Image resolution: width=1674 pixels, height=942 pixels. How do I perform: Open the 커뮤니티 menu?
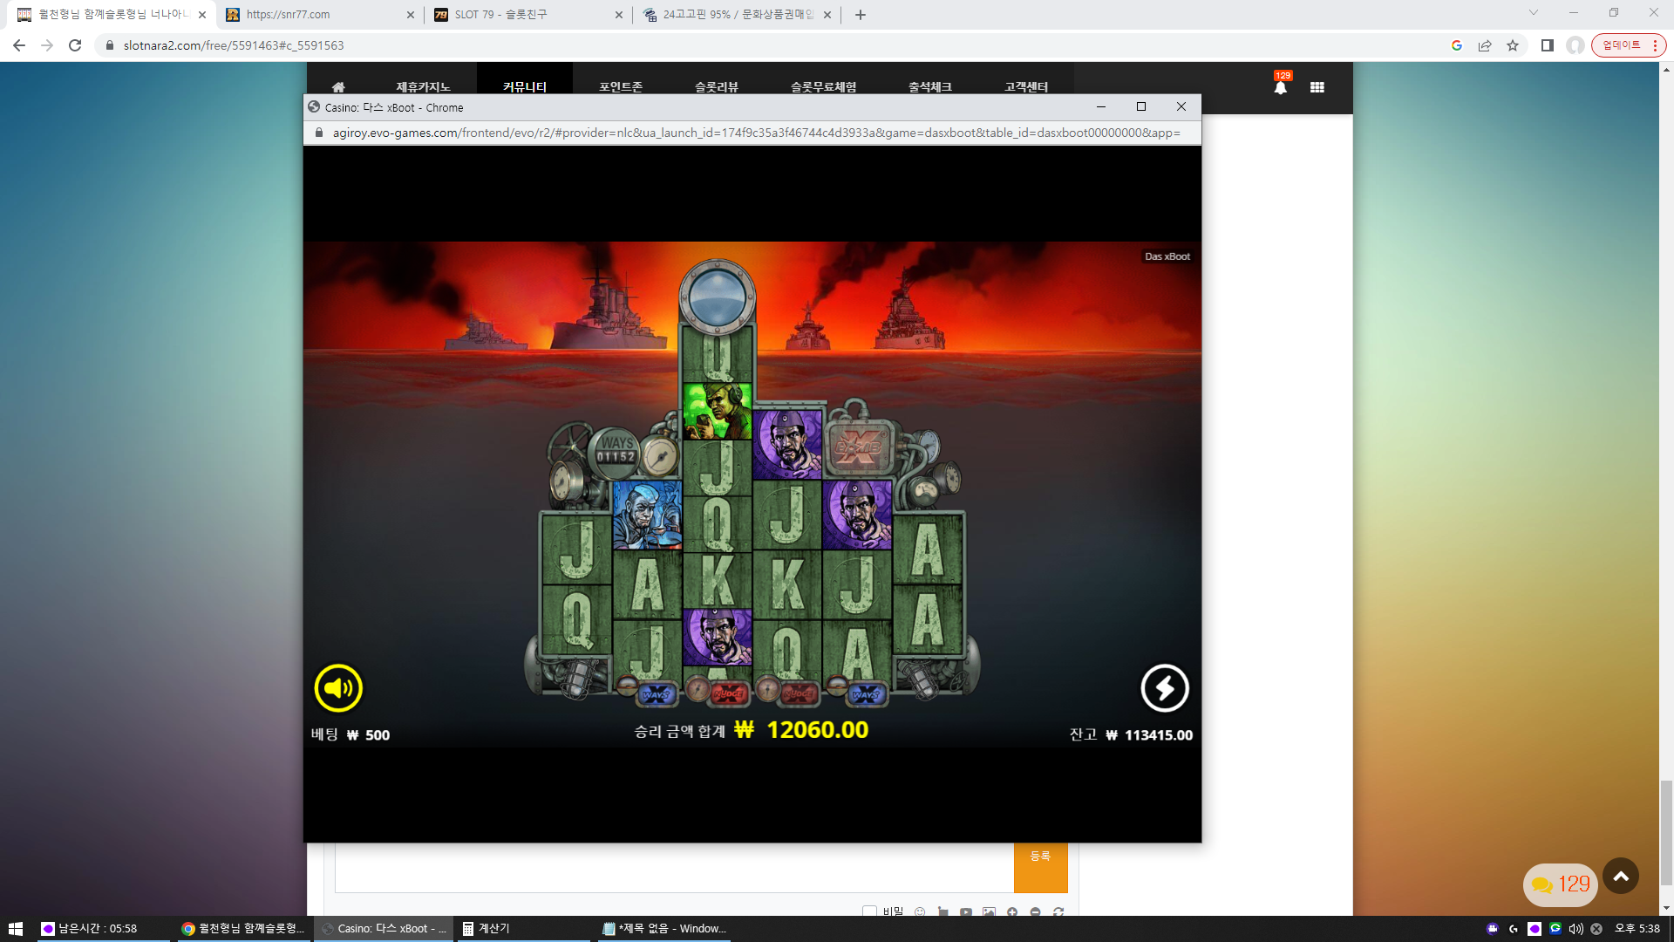(525, 87)
